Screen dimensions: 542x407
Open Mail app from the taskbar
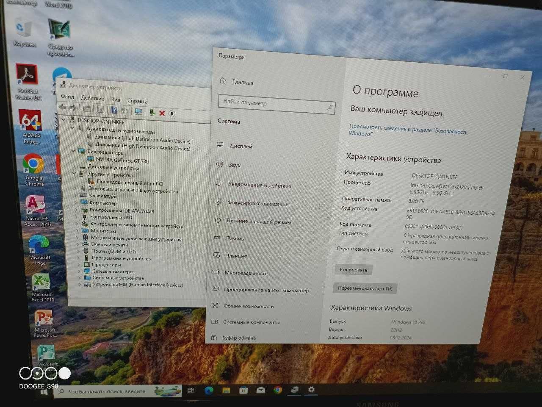pyautogui.click(x=260, y=390)
